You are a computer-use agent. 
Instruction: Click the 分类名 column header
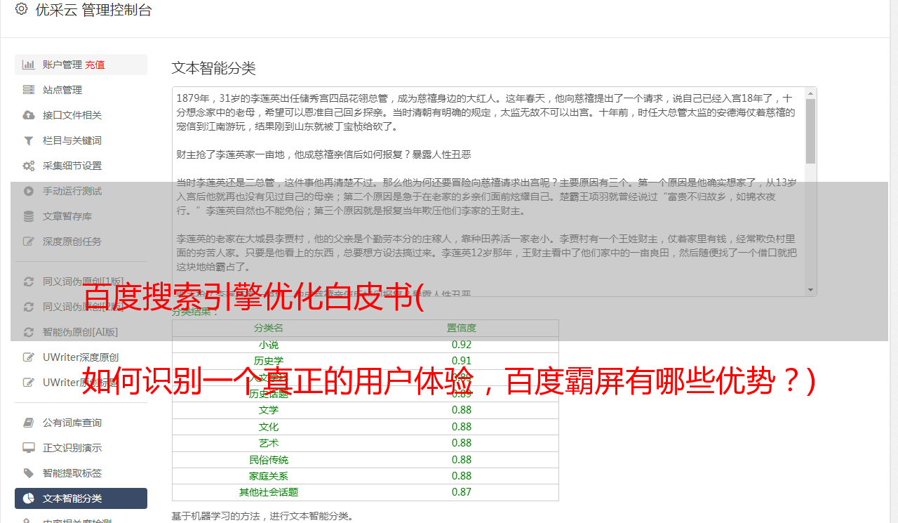(269, 328)
